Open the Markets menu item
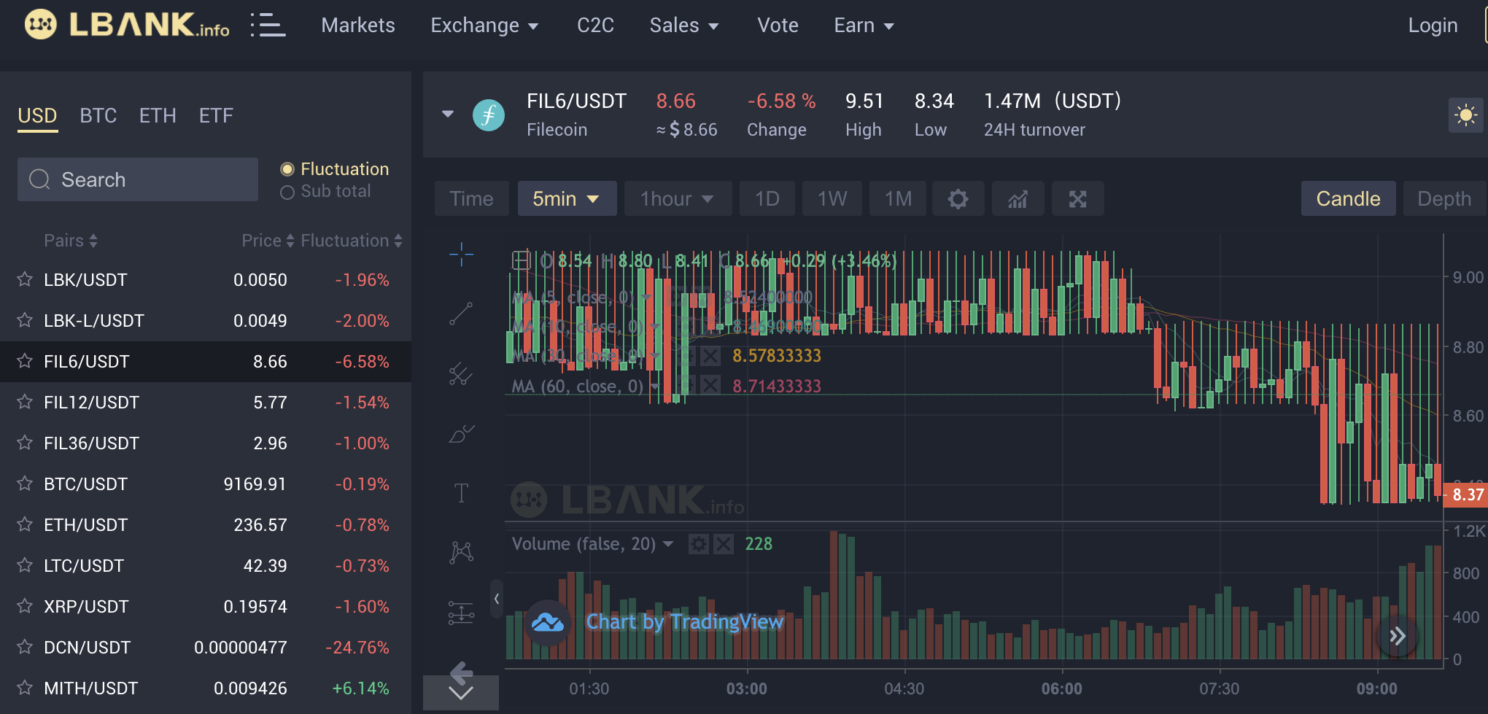 point(358,26)
